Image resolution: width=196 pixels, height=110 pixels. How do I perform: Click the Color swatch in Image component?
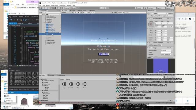pos(166,52)
